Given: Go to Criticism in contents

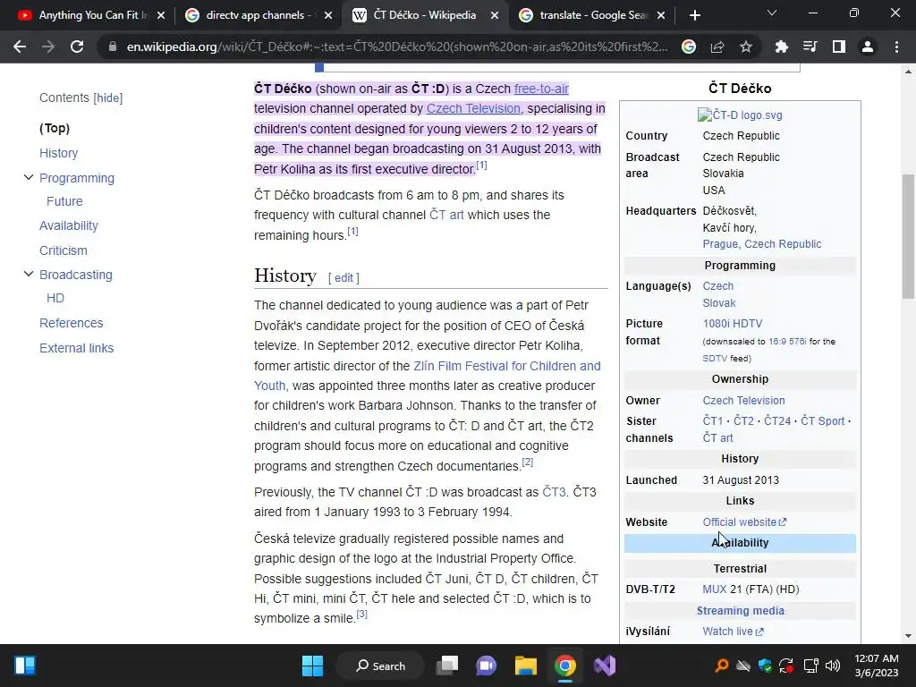Looking at the screenshot, I should point(64,250).
